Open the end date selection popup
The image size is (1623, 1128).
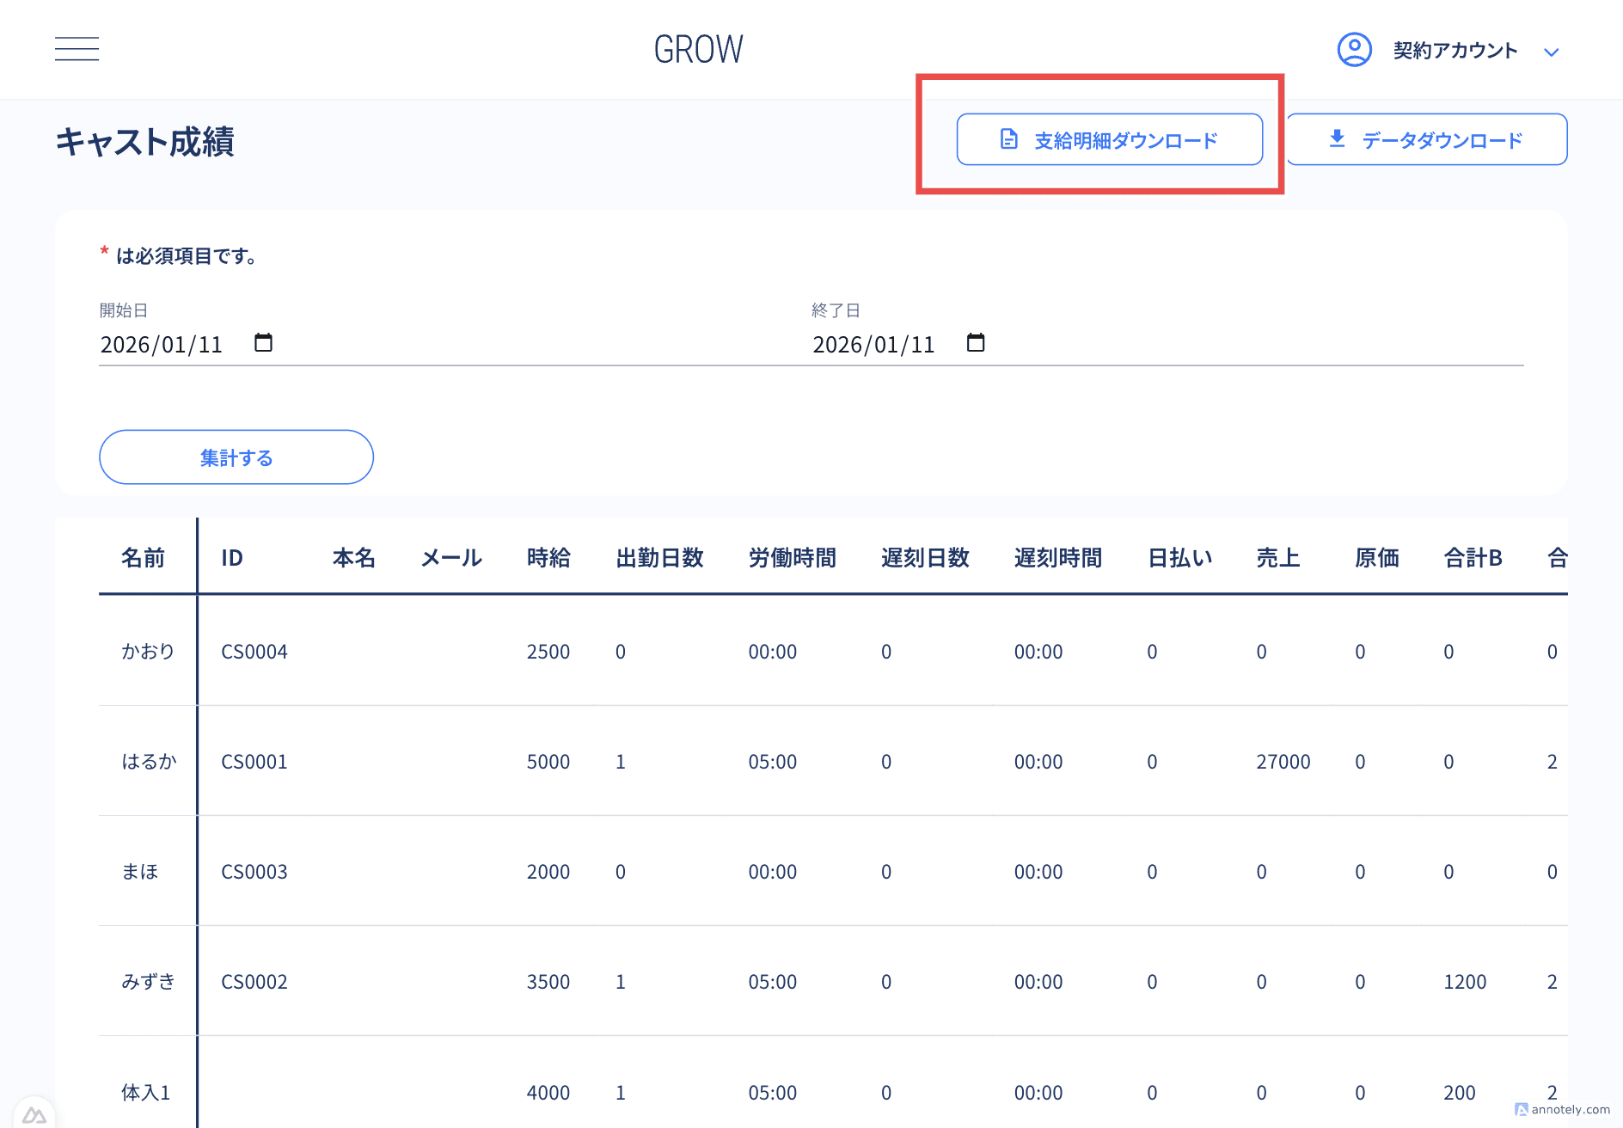click(x=976, y=342)
